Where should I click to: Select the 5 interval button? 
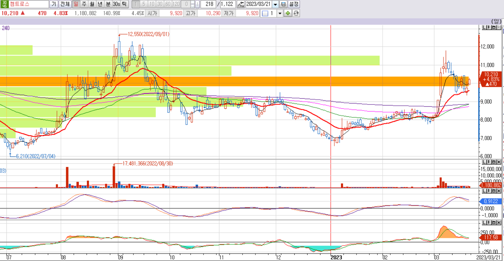click(144, 4)
